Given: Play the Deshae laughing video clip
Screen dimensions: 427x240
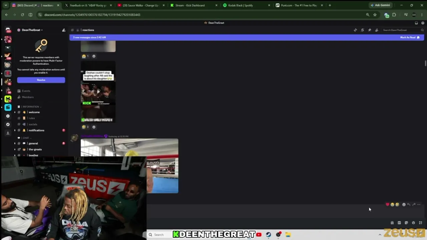Looking at the screenshot, I should pyautogui.click(x=98, y=91).
